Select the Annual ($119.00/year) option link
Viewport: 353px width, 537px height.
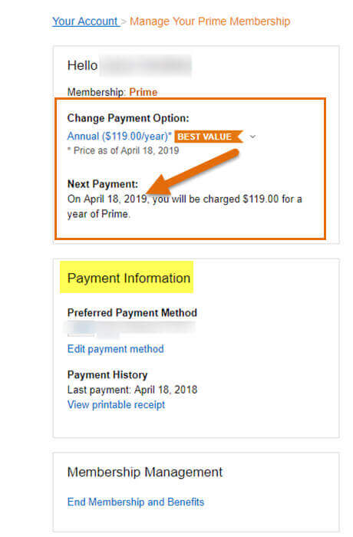pyautogui.click(x=119, y=137)
